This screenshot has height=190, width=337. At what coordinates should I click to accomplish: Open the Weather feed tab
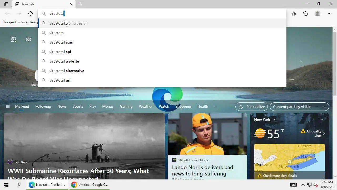pos(146,107)
